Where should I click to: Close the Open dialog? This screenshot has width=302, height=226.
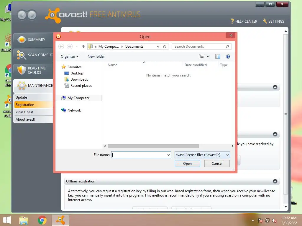pos(231,36)
